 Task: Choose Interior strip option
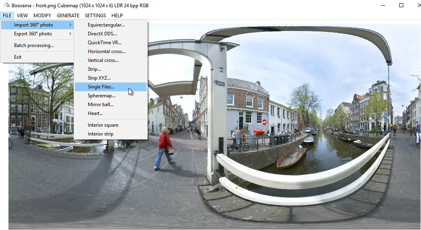(x=111, y=134)
